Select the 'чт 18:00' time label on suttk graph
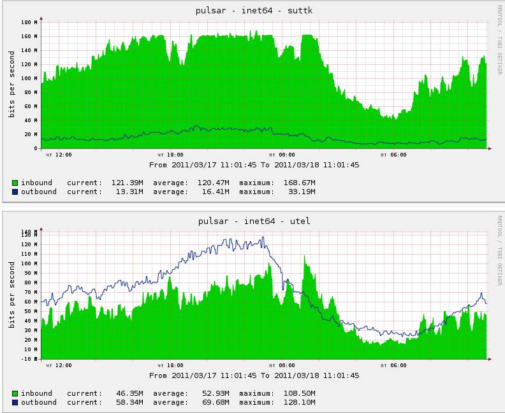Image resolution: width=505 pixels, height=413 pixels. [170, 155]
